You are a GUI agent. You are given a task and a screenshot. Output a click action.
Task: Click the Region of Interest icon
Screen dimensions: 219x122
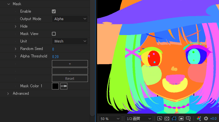coord(181,118)
